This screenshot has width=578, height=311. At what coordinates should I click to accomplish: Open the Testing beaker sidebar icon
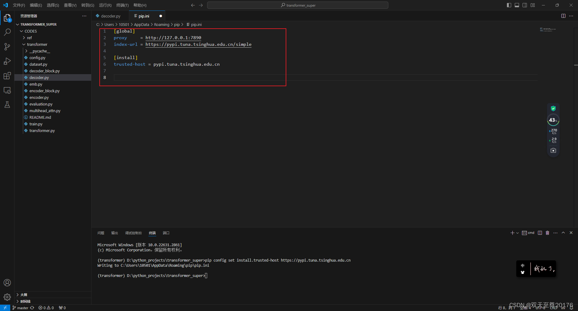pyautogui.click(x=7, y=105)
